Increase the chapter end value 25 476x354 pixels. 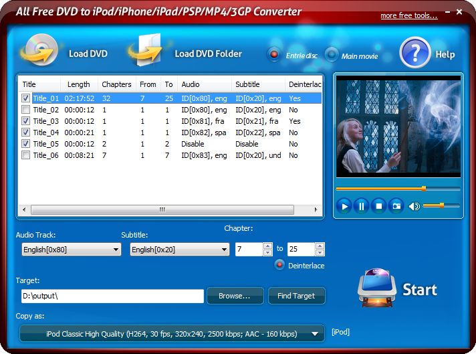point(320,246)
